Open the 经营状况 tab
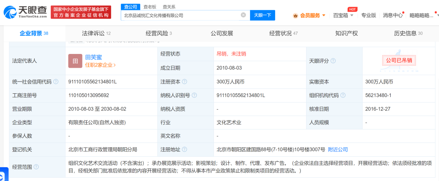Screen dimensions: 439x181 [x=283, y=34]
